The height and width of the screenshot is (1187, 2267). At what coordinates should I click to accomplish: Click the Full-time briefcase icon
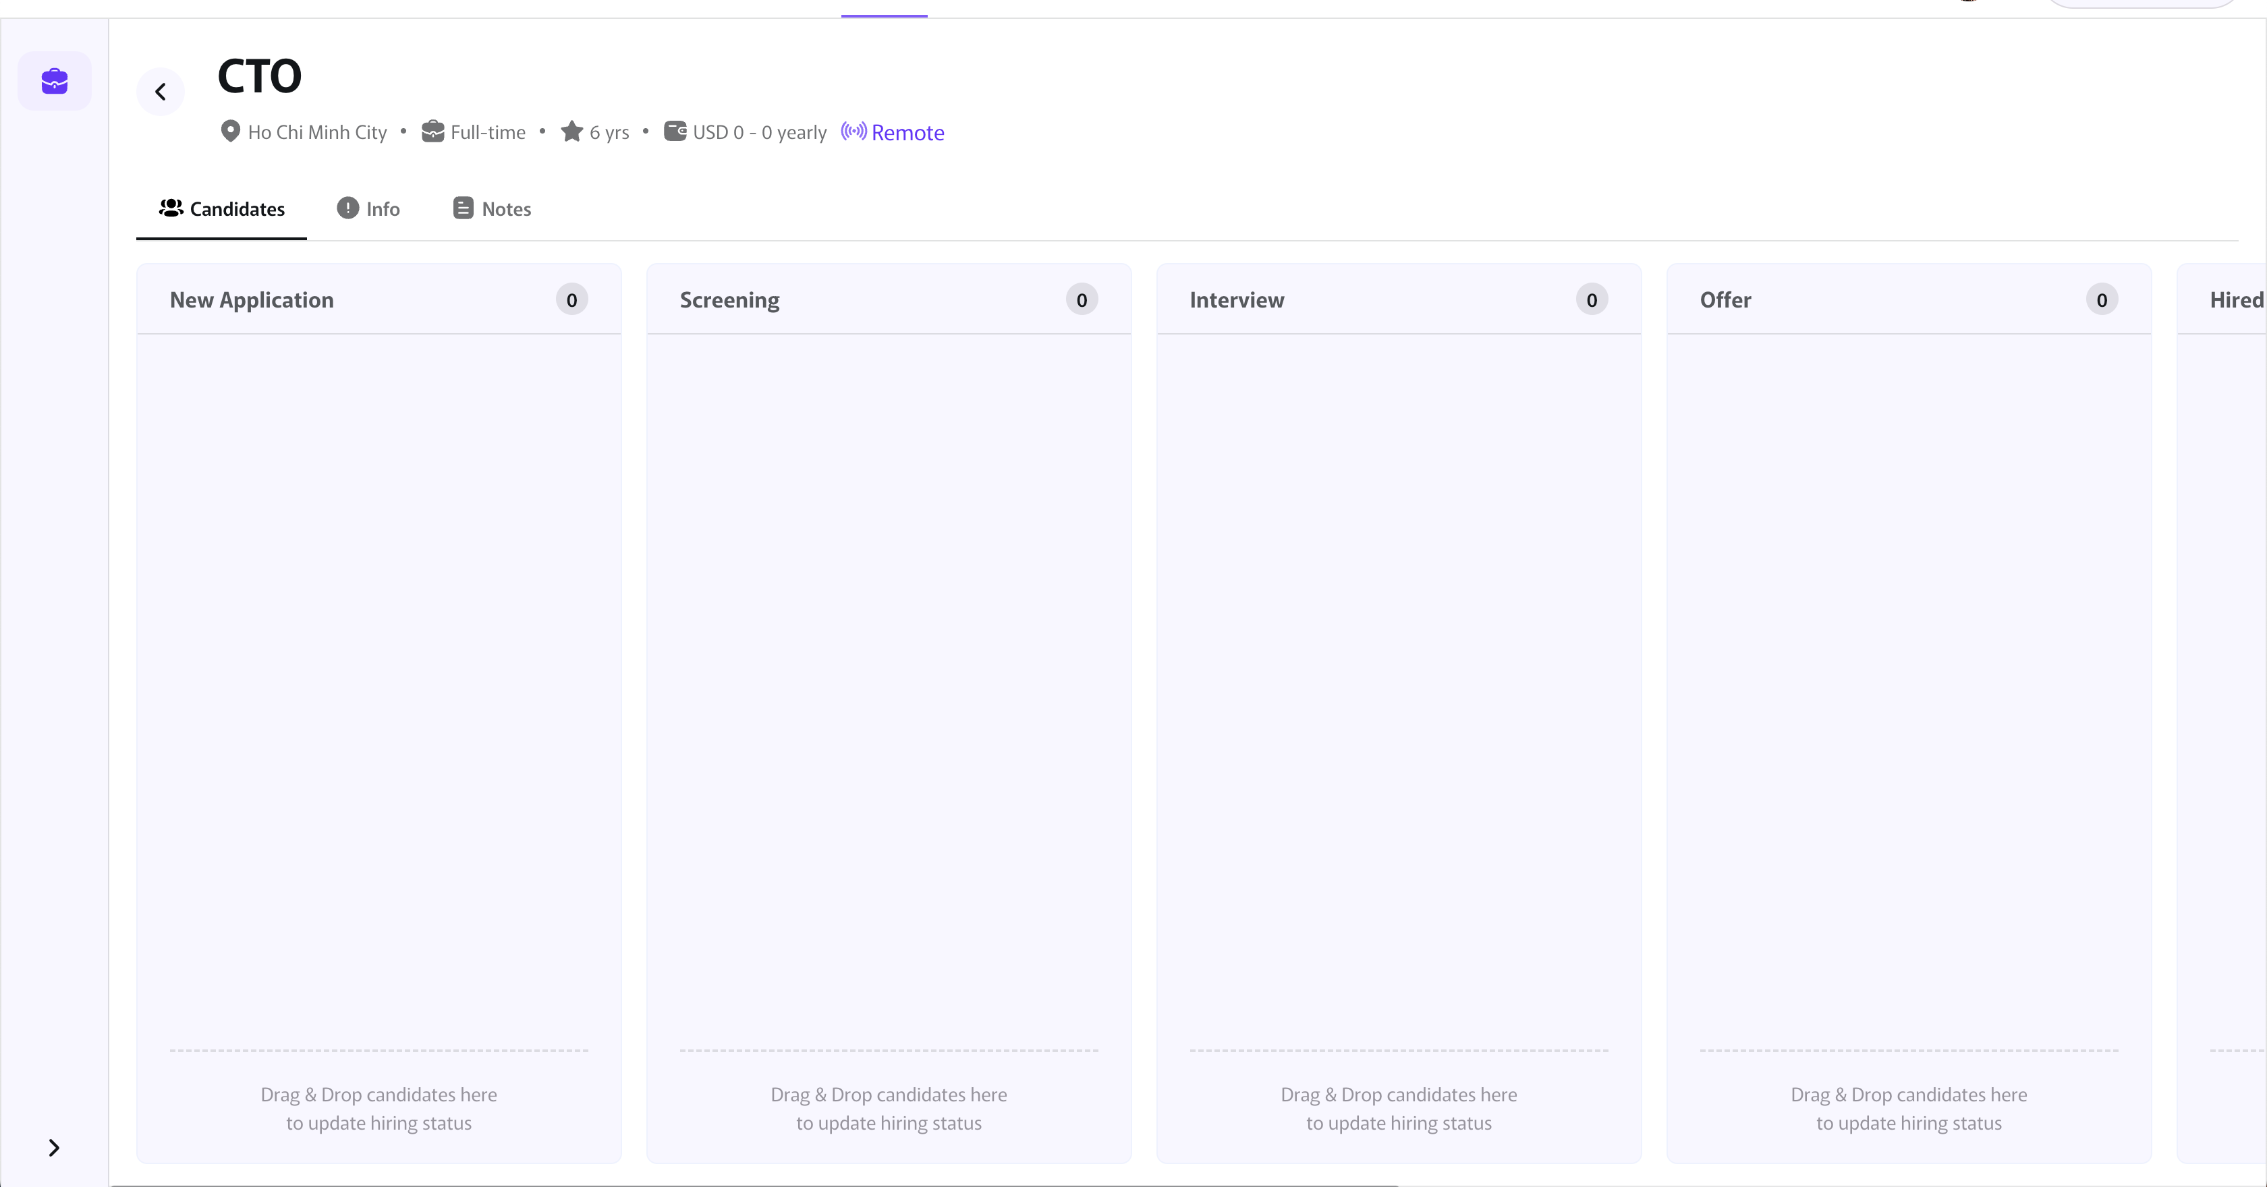click(x=432, y=131)
